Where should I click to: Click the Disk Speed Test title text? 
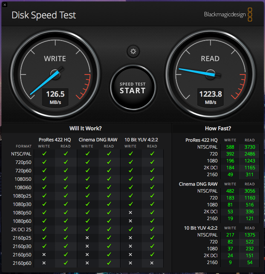(44, 15)
